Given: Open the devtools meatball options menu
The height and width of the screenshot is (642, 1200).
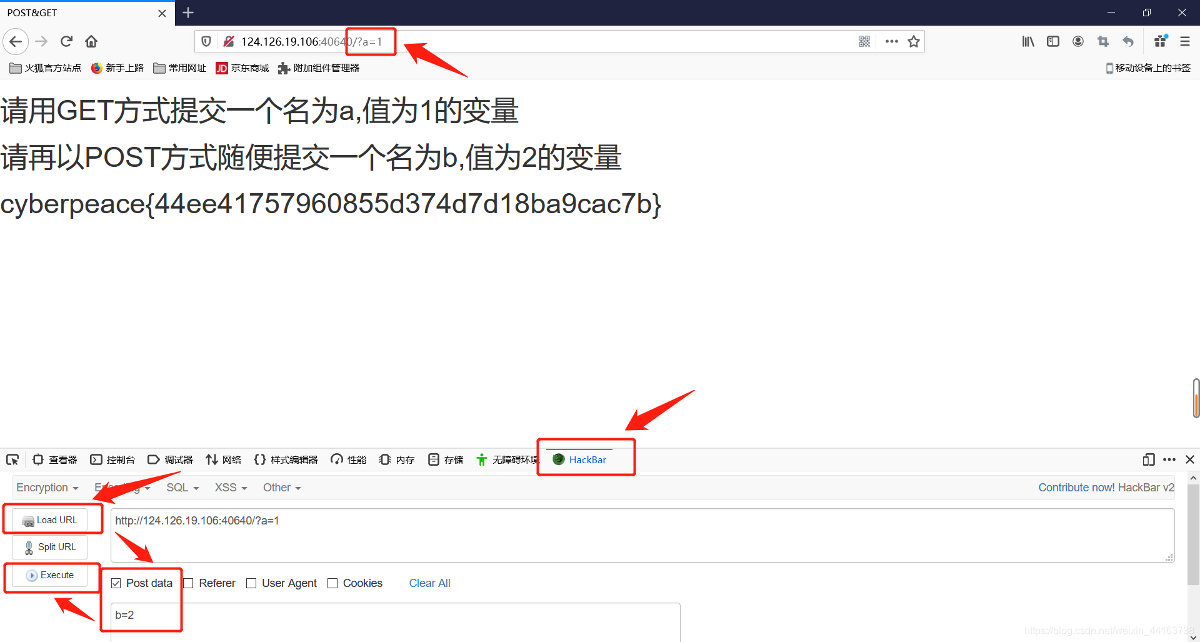Looking at the screenshot, I should [1169, 459].
